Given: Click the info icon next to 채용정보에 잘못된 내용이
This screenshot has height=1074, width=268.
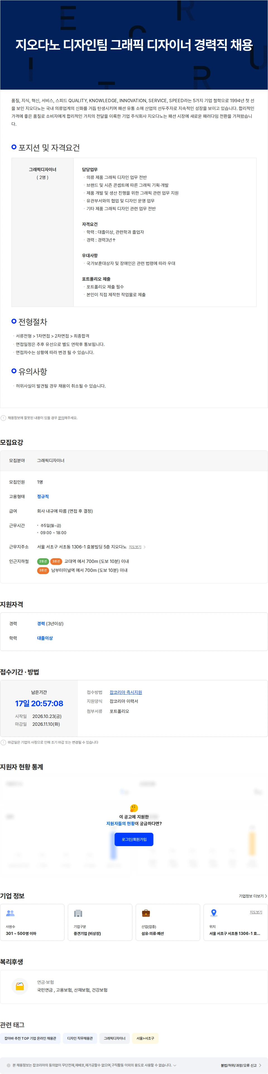Looking at the screenshot, I should point(3,418).
